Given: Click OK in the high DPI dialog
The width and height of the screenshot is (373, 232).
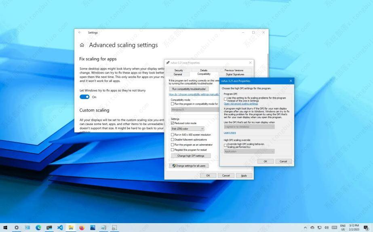Looking at the screenshot, I should 265,161.
